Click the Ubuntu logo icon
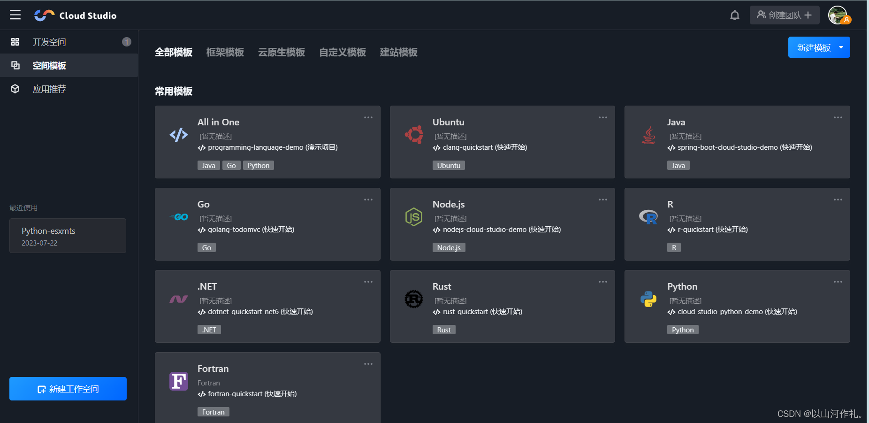Viewport: 869px width, 423px height. tap(414, 135)
